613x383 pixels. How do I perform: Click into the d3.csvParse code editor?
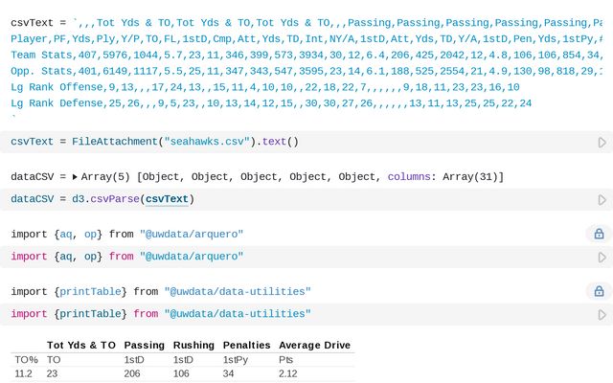[383, 199]
